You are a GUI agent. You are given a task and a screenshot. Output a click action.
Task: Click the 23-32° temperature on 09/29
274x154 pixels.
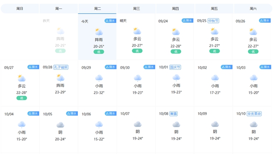click(x=99, y=92)
